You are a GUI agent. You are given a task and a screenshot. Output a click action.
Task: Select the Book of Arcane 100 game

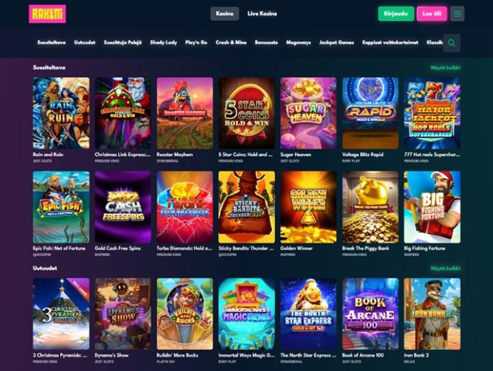click(370, 314)
